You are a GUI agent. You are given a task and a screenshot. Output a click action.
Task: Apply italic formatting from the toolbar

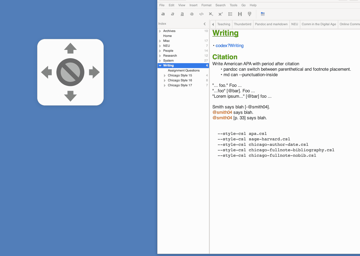coord(173,14)
